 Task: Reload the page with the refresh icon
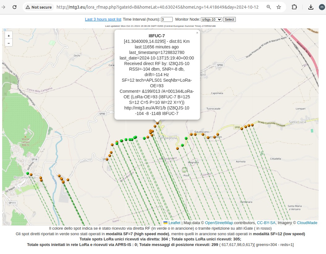click(x=15, y=7)
